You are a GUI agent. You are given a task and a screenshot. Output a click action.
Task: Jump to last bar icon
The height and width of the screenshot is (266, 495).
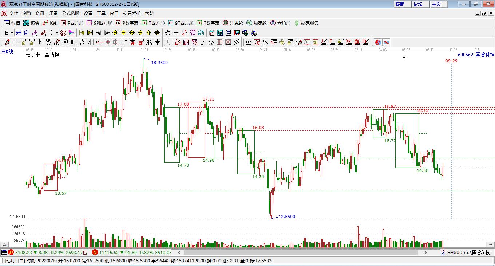(90, 33)
